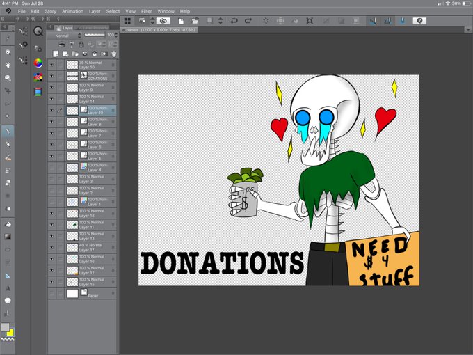Screen dimensions: 473x355
Task: Delete layer using the trash icon
Action: [x=113, y=54]
